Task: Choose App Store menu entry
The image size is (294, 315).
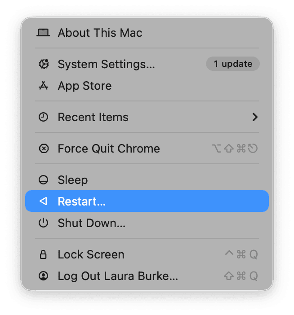Action: (x=85, y=86)
